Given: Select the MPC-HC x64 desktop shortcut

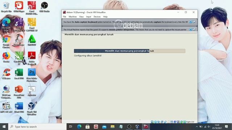Looking at the screenshot, I should coord(6,108).
